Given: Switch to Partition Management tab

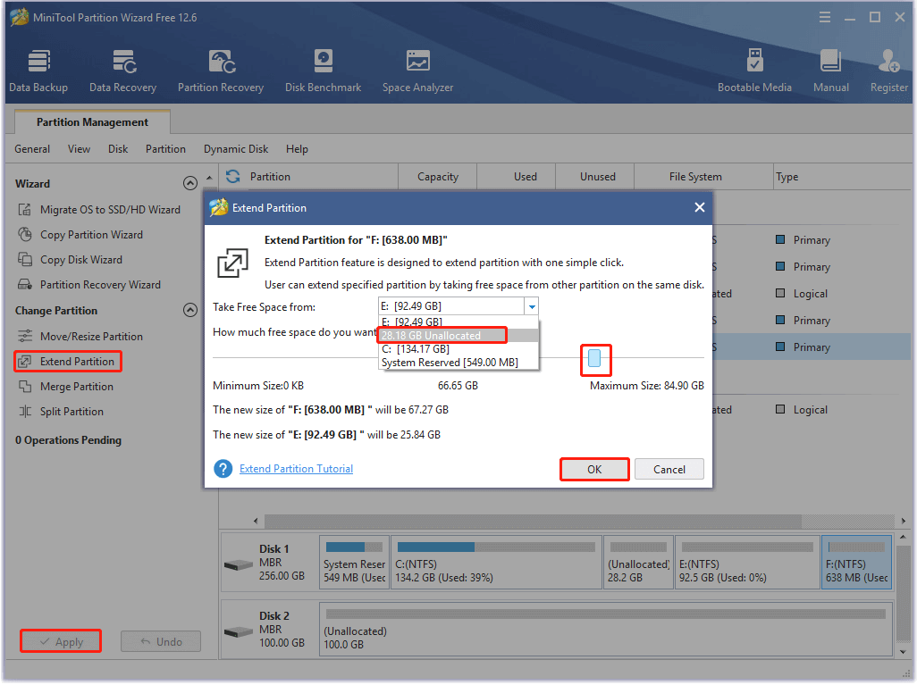Looking at the screenshot, I should pyautogui.click(x=92, y=122).
